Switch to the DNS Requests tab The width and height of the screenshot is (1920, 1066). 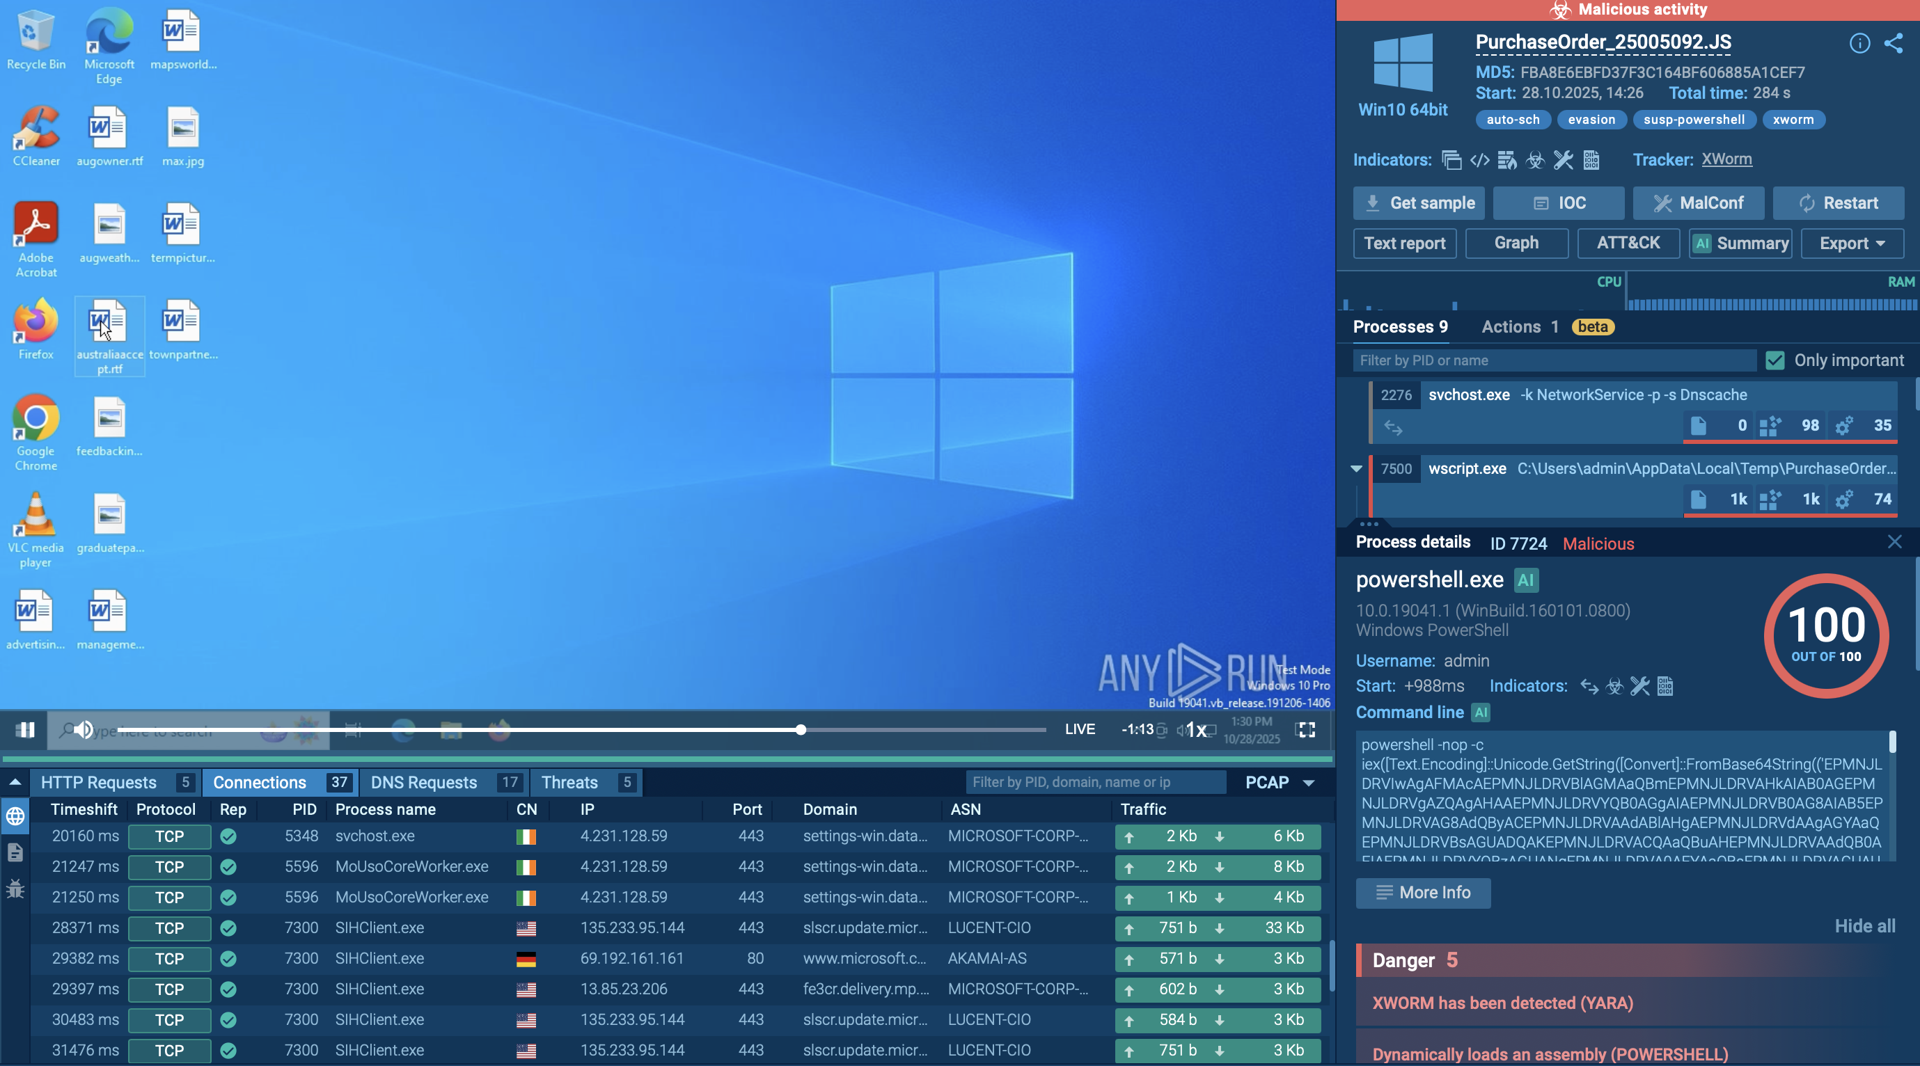coord(423,782)
